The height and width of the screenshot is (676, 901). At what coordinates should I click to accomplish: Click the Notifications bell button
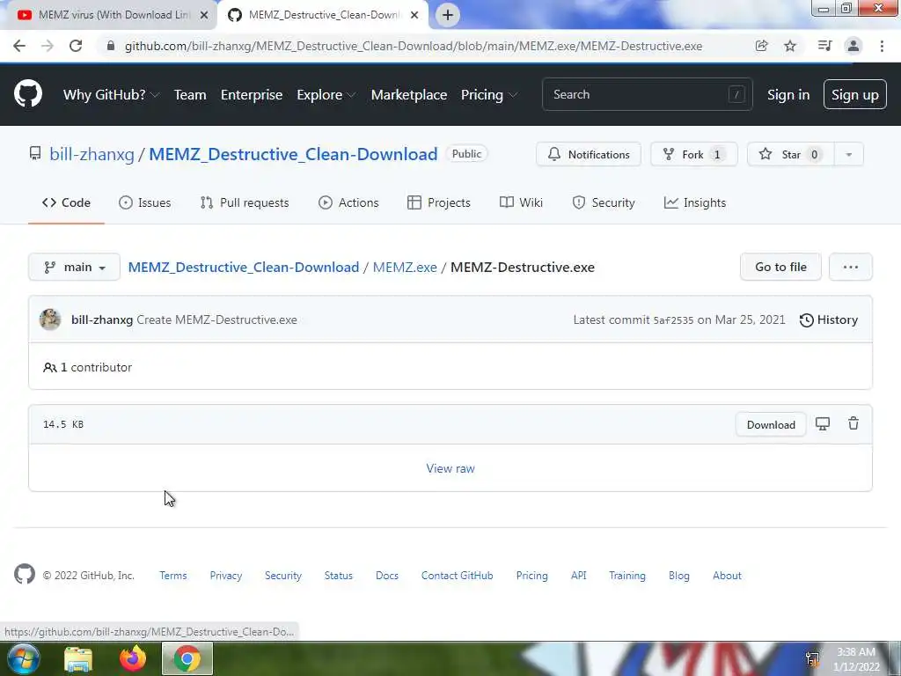[589, 154]
